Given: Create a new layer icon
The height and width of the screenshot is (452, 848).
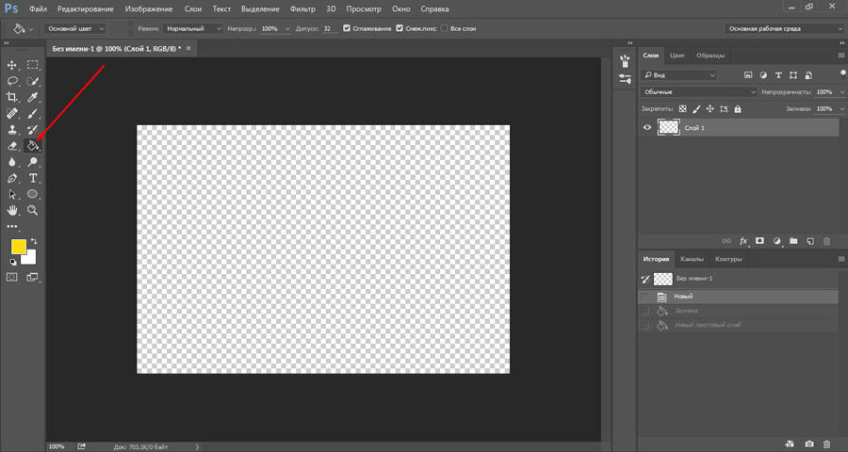Looking at the screenshot, I should [810, 241].
